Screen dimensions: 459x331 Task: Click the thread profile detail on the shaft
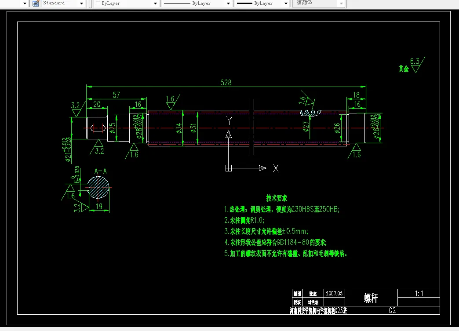click(310, 113)
